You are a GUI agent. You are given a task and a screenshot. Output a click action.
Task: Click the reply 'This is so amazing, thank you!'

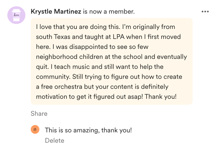pyautogui.click(x=88, y=130)
